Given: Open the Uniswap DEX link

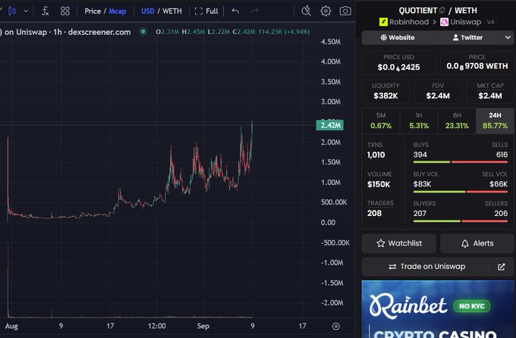Looking at the screenshot, I should click(461, 22).
